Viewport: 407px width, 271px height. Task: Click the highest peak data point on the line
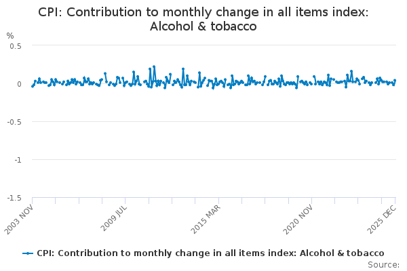point(154,66)
